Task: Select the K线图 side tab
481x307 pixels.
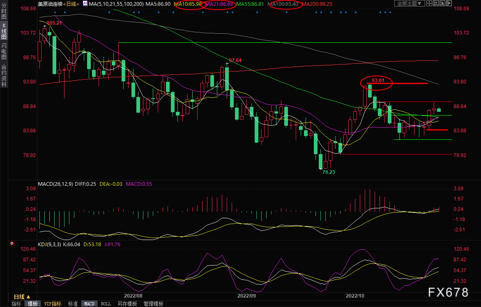Action: (4, 31)
